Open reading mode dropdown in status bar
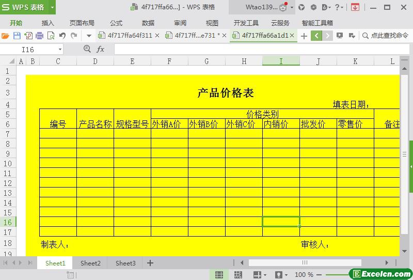The width and height of the screenshot is (413, 280). point(265,275)
